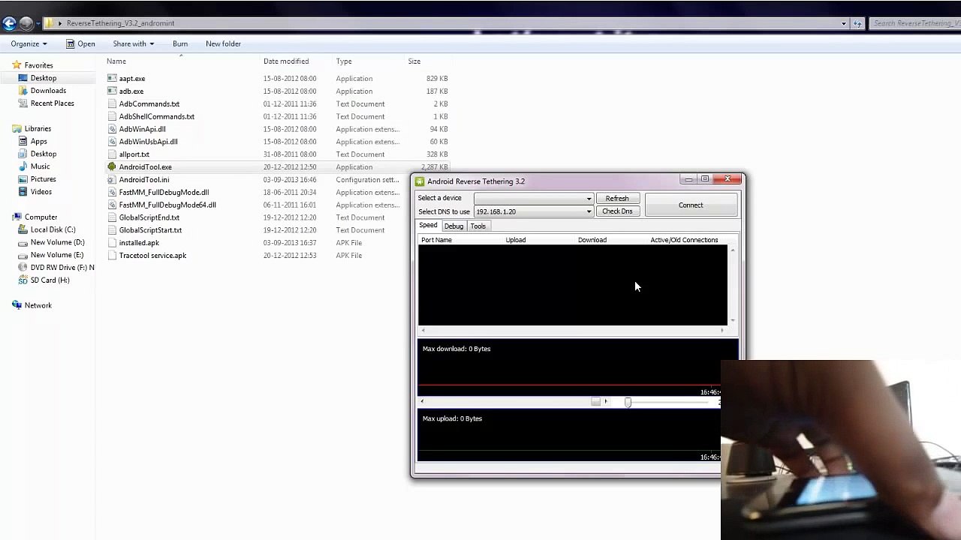Screen dimensions: 961x540
Task: Open the Music library
Action: (x=40, y=166)
